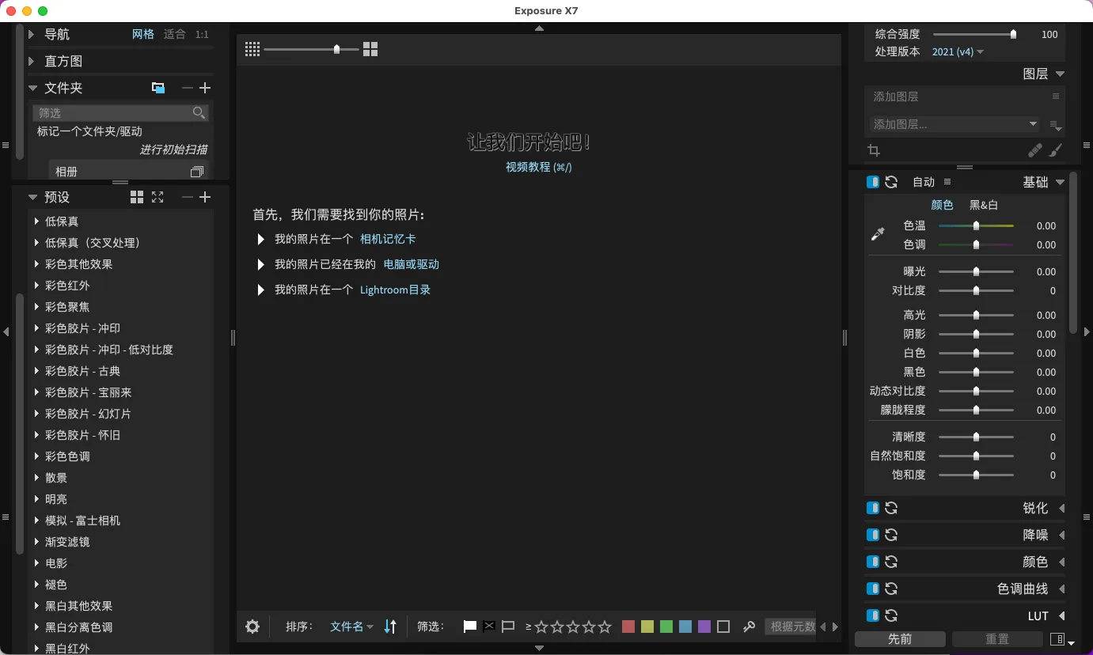Viewport: 1093px width, 655px height.
Task: Select the brush tool icon
Action: pos(1056,150)
